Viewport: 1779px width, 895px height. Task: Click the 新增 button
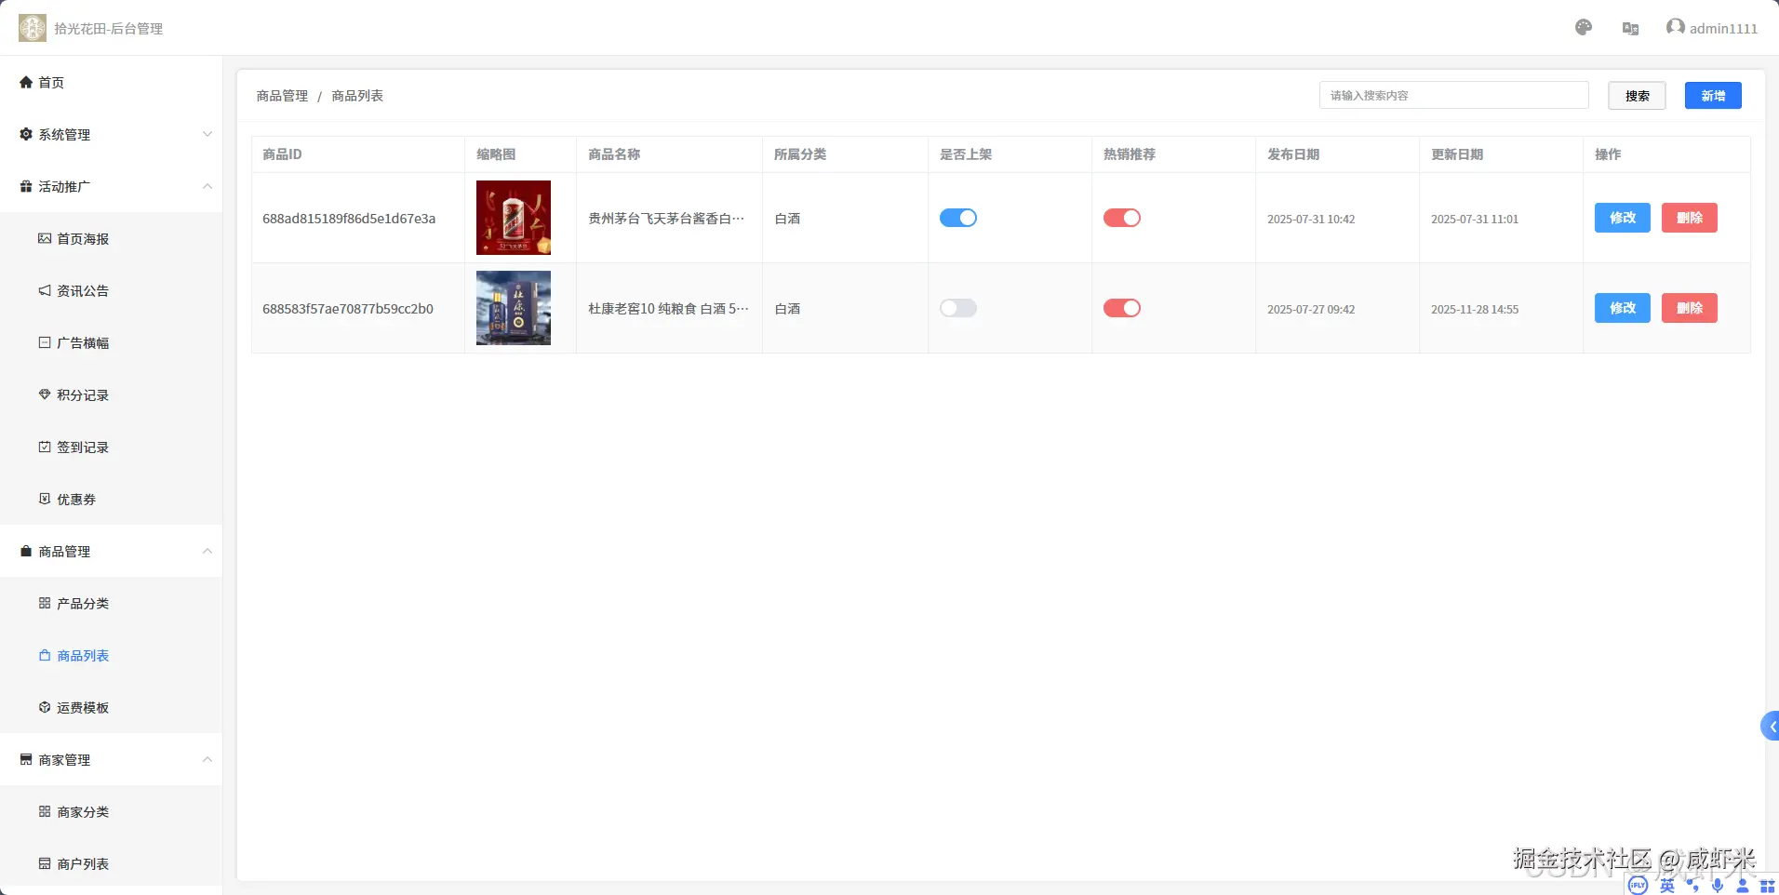(1712, 95)
